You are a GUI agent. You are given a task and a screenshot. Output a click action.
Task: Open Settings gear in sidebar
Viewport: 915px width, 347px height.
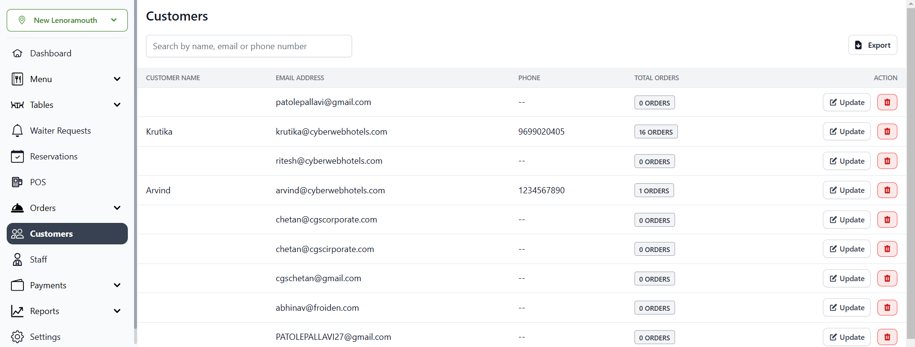click(18, 337)
